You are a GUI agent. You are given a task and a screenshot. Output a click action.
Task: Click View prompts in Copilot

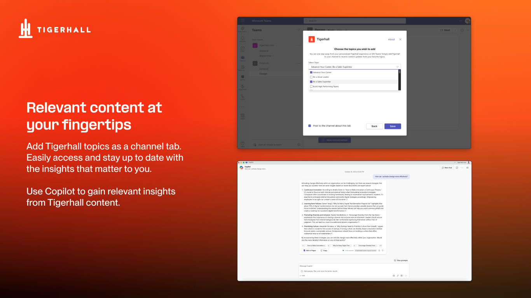coord(401,260)
